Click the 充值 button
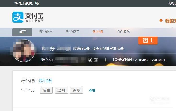This screenshot has height=111, width=176. point(46,90)
